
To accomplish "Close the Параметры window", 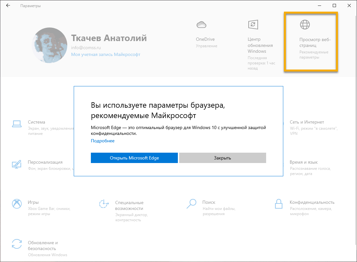I will [349, 5].
